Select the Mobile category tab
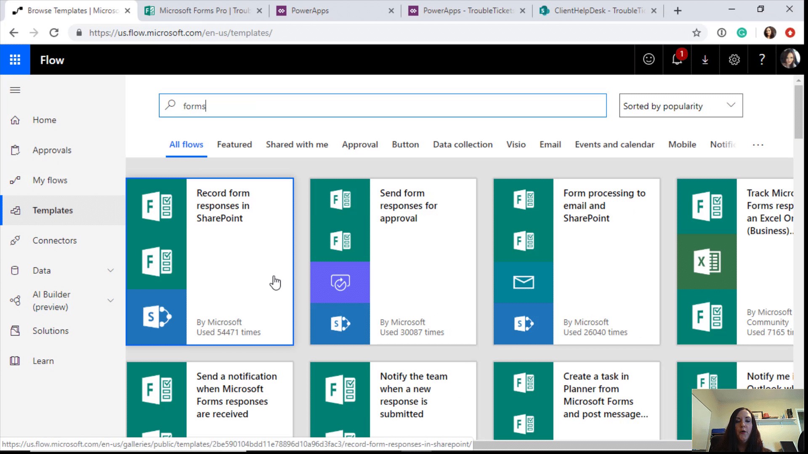This screenshot has height=454, width=808. (682, 145)
